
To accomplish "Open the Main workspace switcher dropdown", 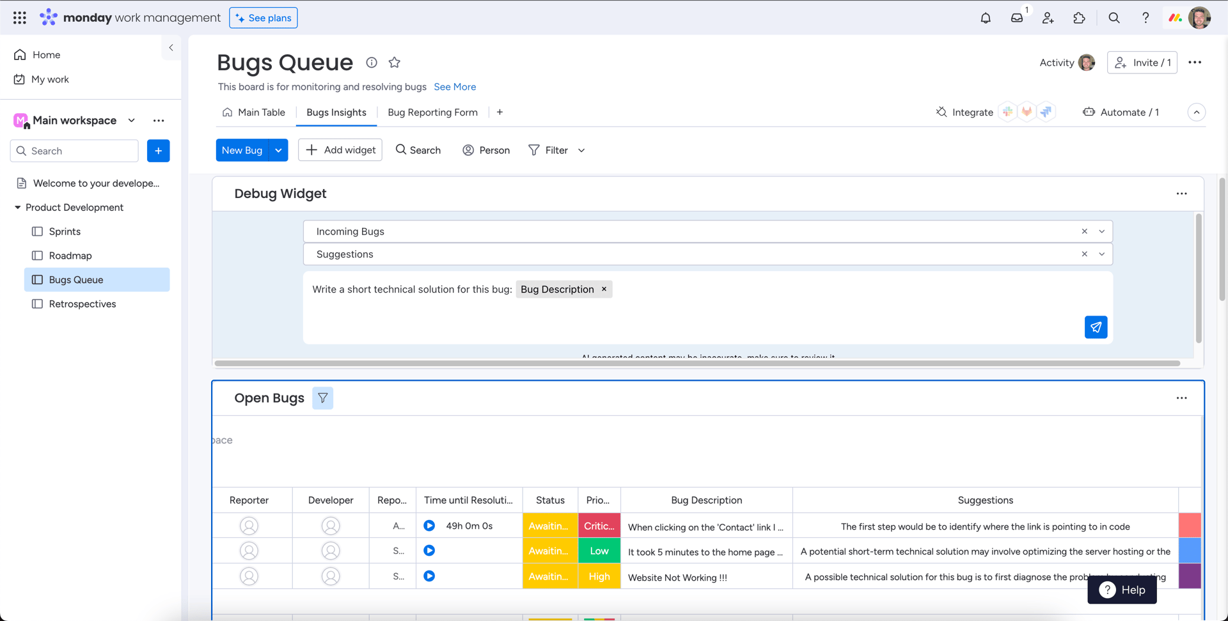I will click(131, 120).
